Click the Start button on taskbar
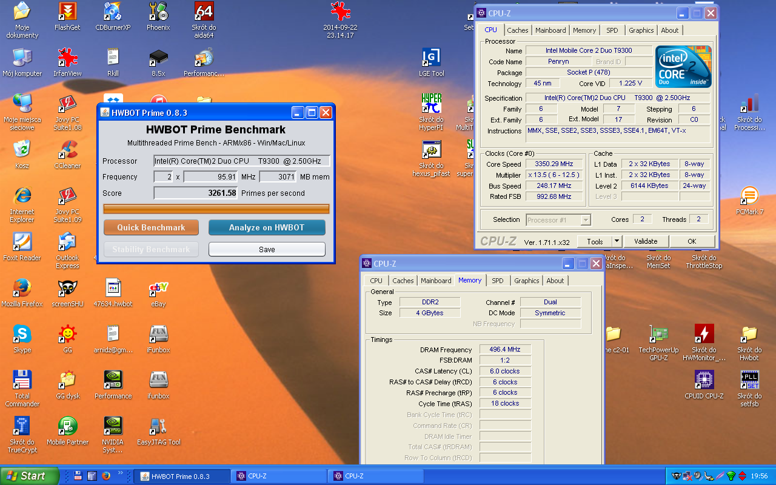 pyautogui.click(x=30, y=476)
